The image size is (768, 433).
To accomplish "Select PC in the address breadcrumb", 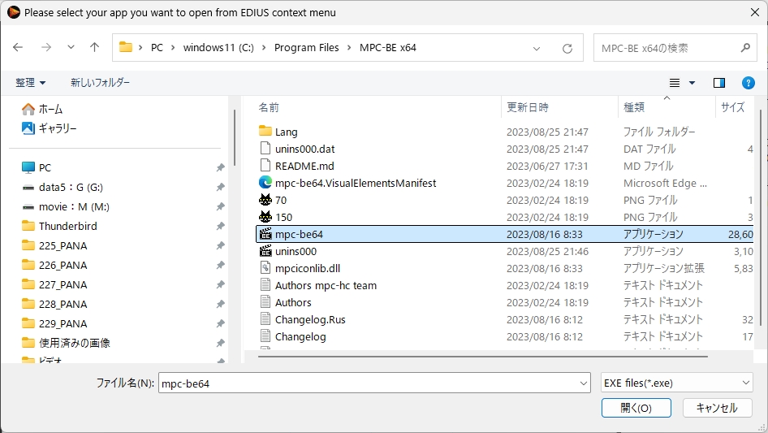I will (157, 48).
